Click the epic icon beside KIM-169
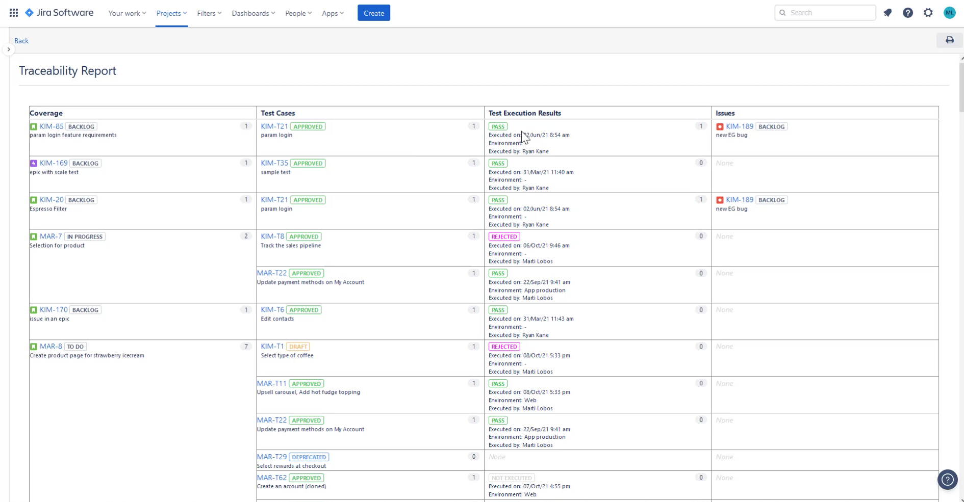The image size is (964, 502). (x=33, y=163)
